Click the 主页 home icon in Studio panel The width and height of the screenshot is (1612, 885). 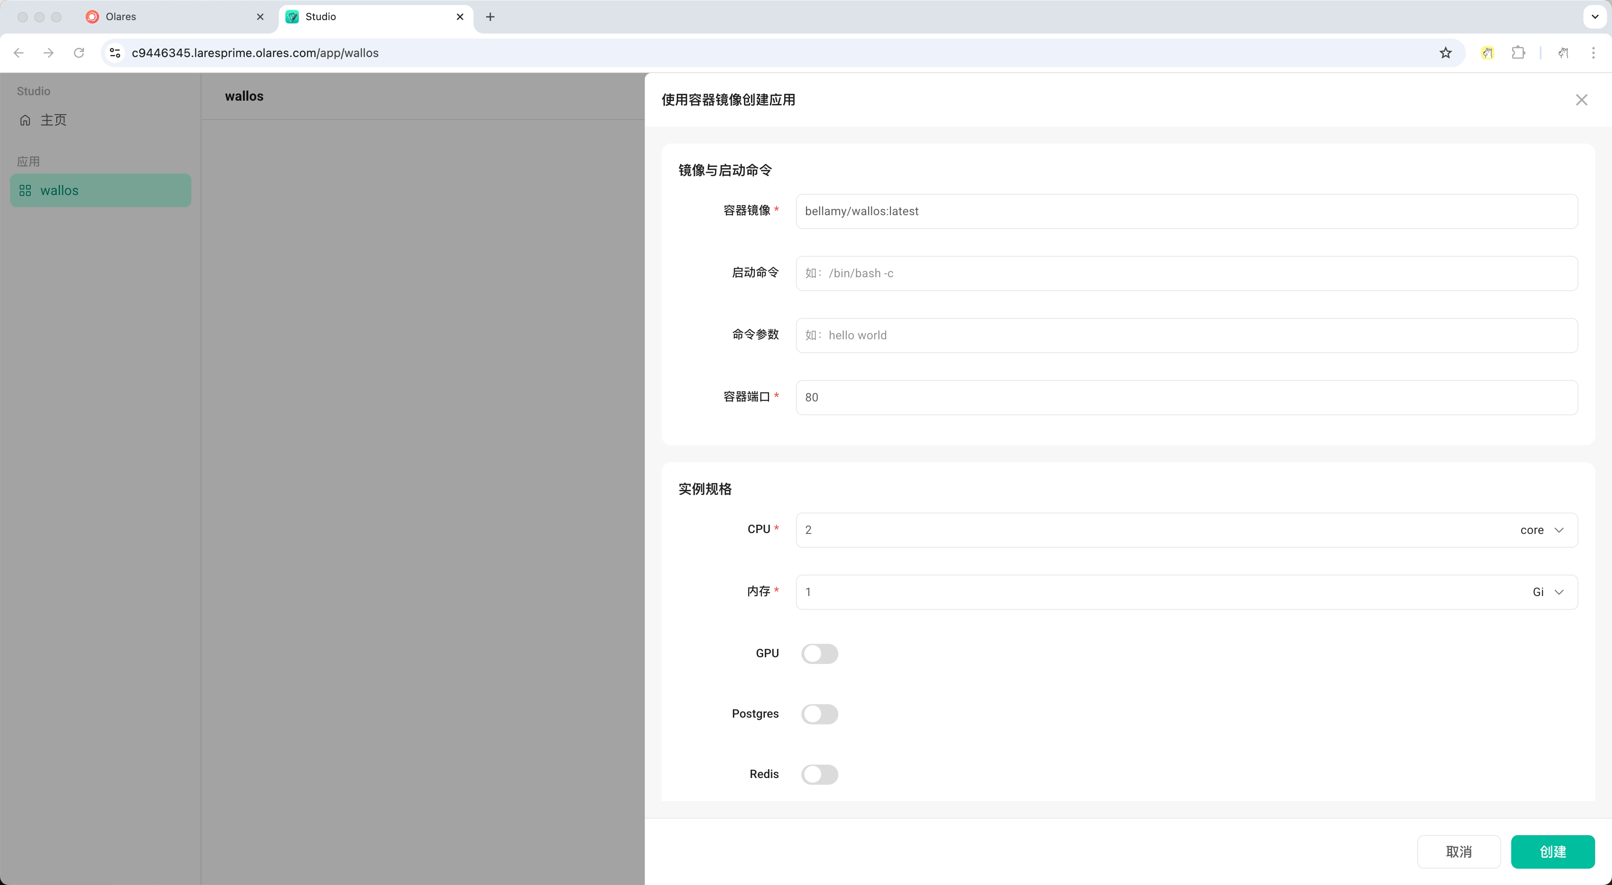(x=25, y=120)
